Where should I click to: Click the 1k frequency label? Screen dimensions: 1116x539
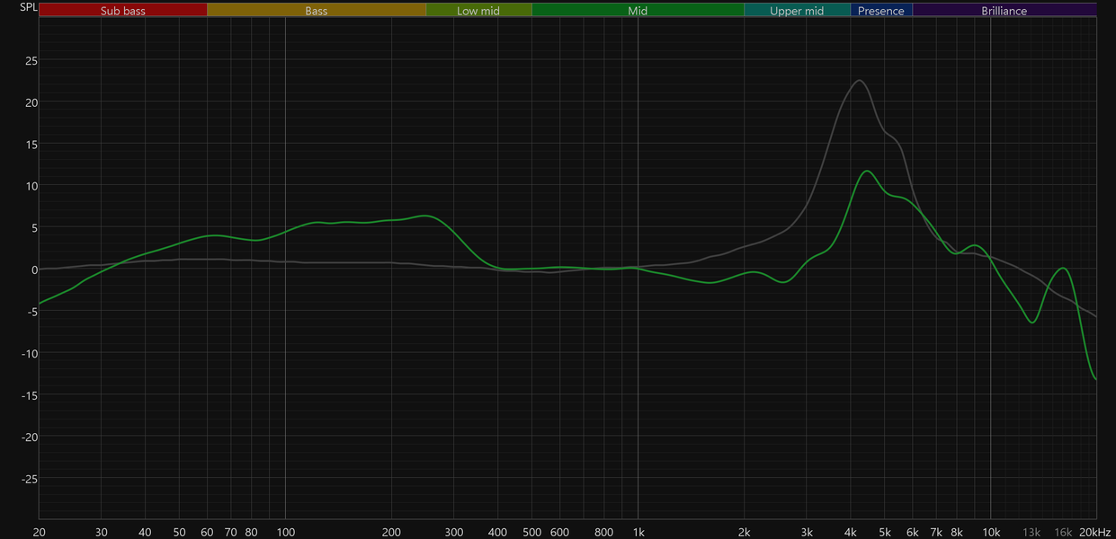[x=638, y=532]
